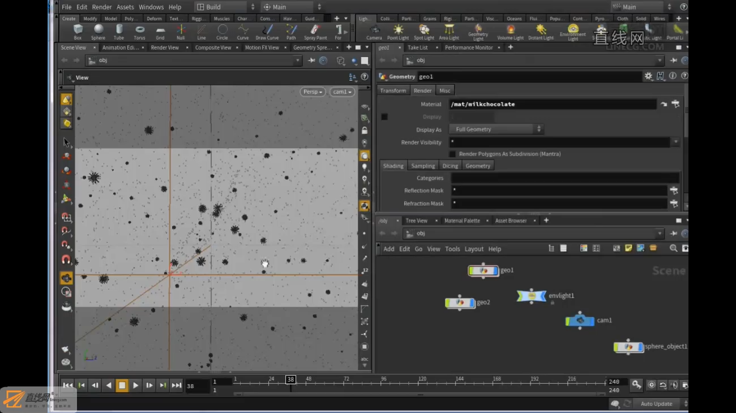Open the network editor Tools menu
The height and width of the screenshot is (413, 736).
452,249
